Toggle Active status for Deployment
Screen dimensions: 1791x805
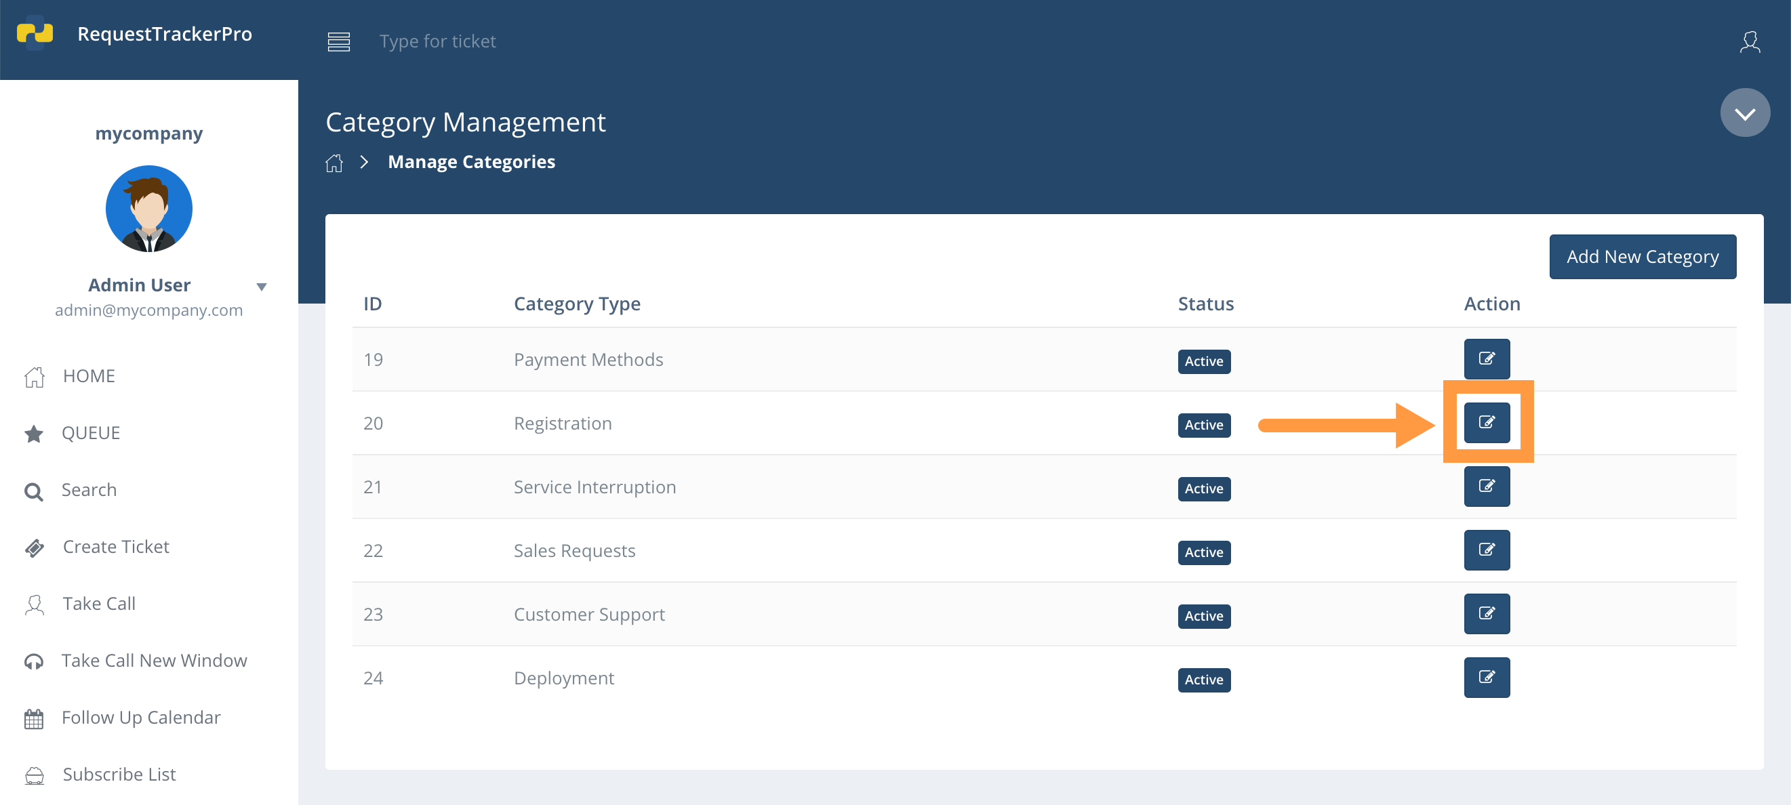[1203, 679]
